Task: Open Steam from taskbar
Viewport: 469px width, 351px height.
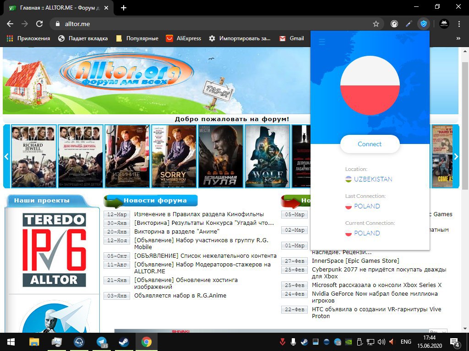Action: (124, 342)
